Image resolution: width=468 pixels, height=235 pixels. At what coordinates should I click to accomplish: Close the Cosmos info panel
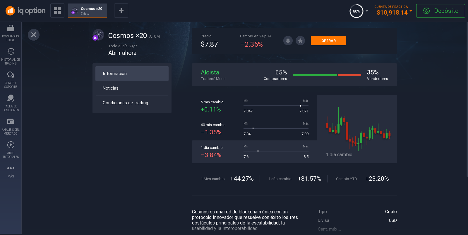(34, 35)
